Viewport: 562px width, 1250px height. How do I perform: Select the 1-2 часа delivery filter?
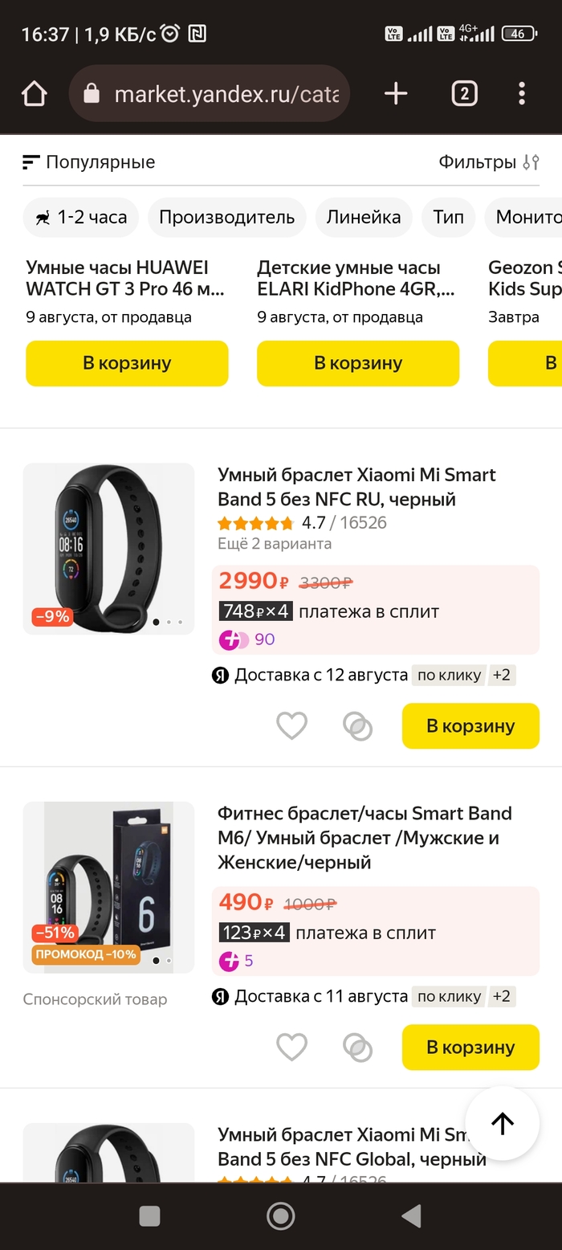80,217
